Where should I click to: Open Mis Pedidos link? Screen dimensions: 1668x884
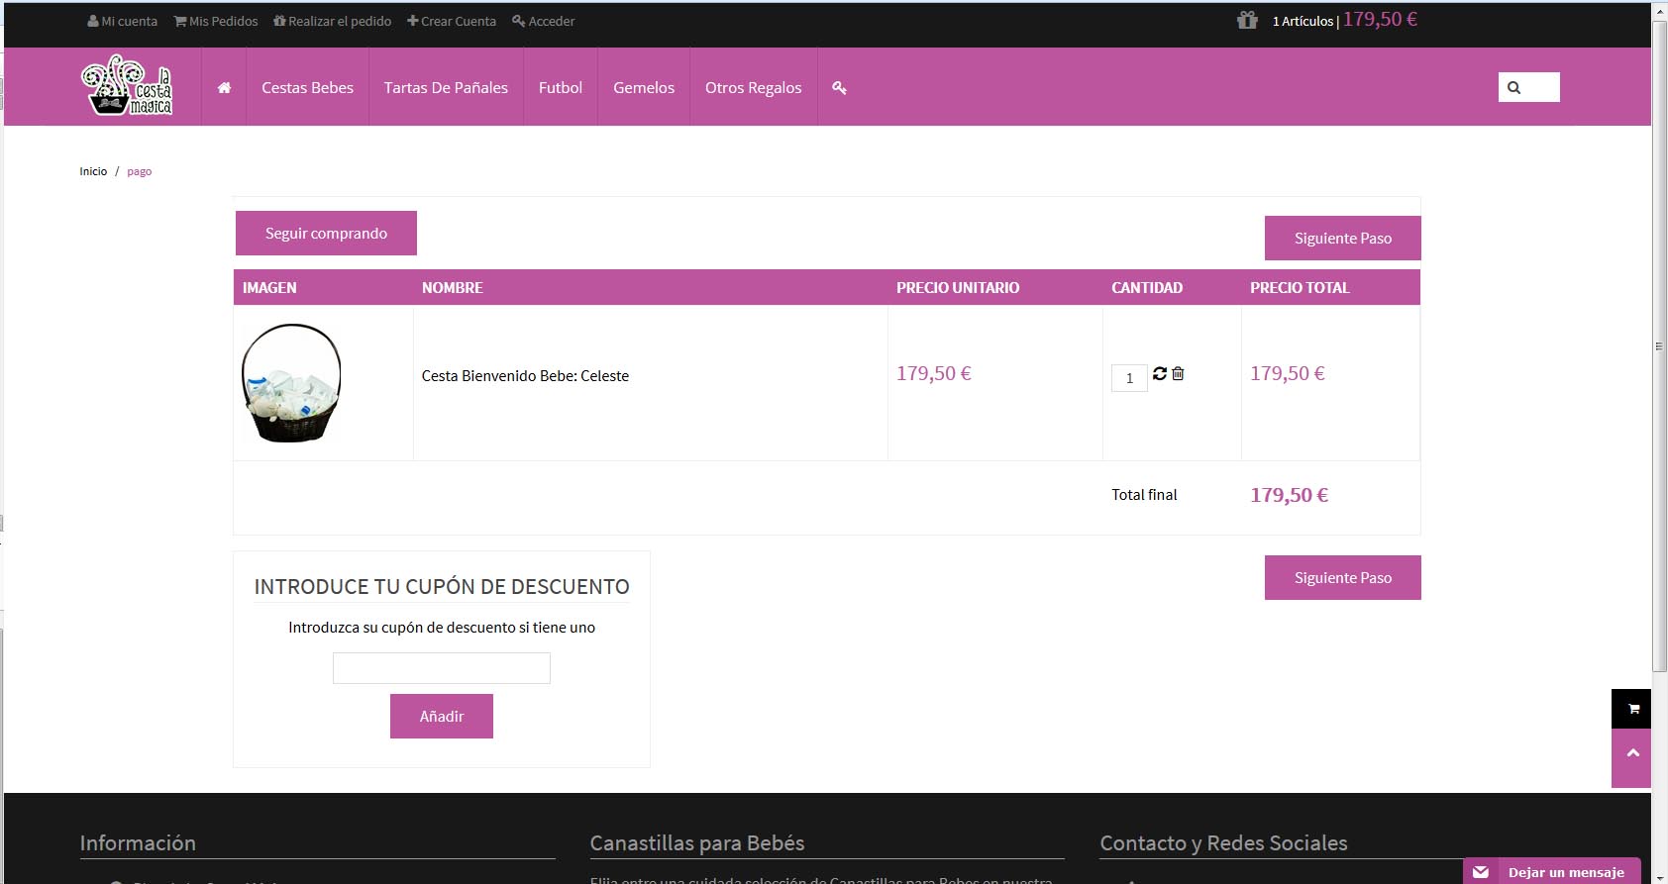tap(216, 21)
